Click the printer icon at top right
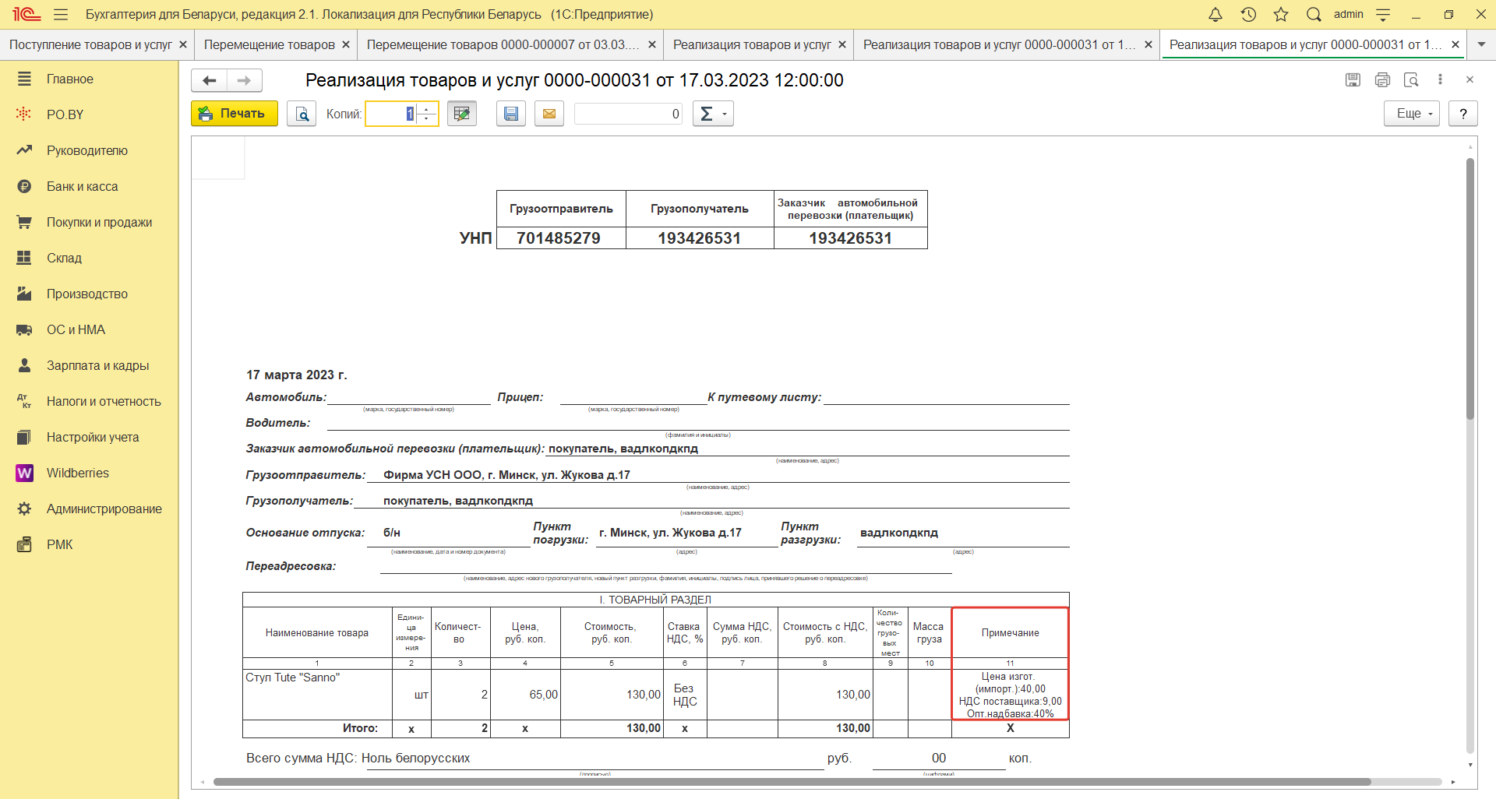Image resolution: width=1496 pixels, height=799 pixels. [x=1382, y=79]
